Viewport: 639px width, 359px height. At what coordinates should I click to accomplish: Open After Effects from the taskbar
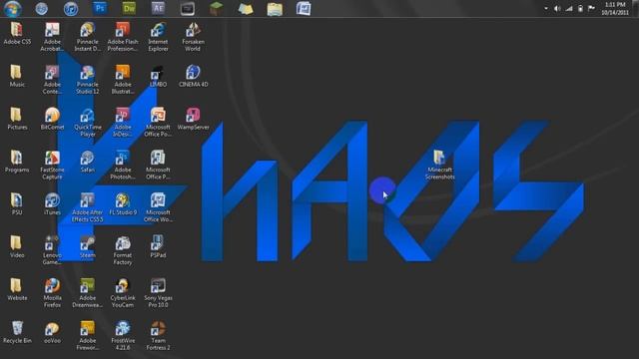click(158, 9)
